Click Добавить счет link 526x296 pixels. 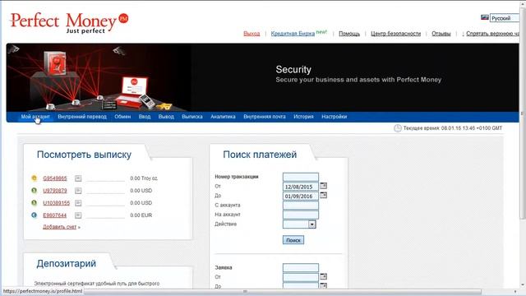tap(60, 227)
